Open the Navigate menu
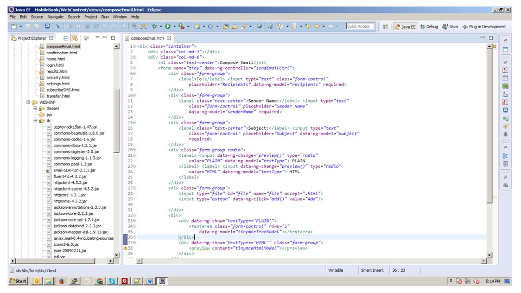Image resolution: width=521 pixels, height=293 pixels. pyautogui.click(x=55, y=17)
